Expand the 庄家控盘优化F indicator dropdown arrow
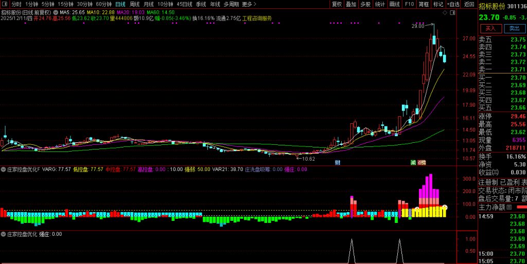 (x=4, y=169)
